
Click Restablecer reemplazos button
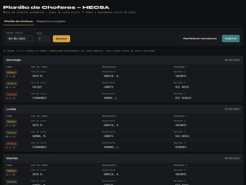point(200,38)
